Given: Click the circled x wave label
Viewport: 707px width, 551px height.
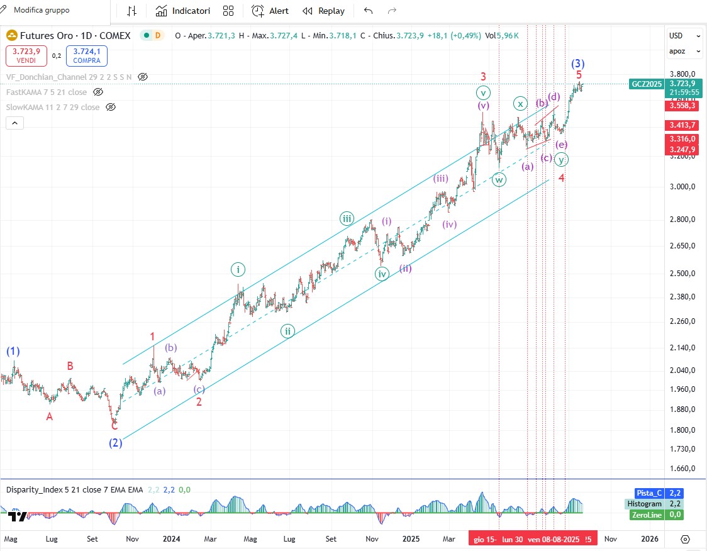Looking at the screenshot, I should 520,104.
